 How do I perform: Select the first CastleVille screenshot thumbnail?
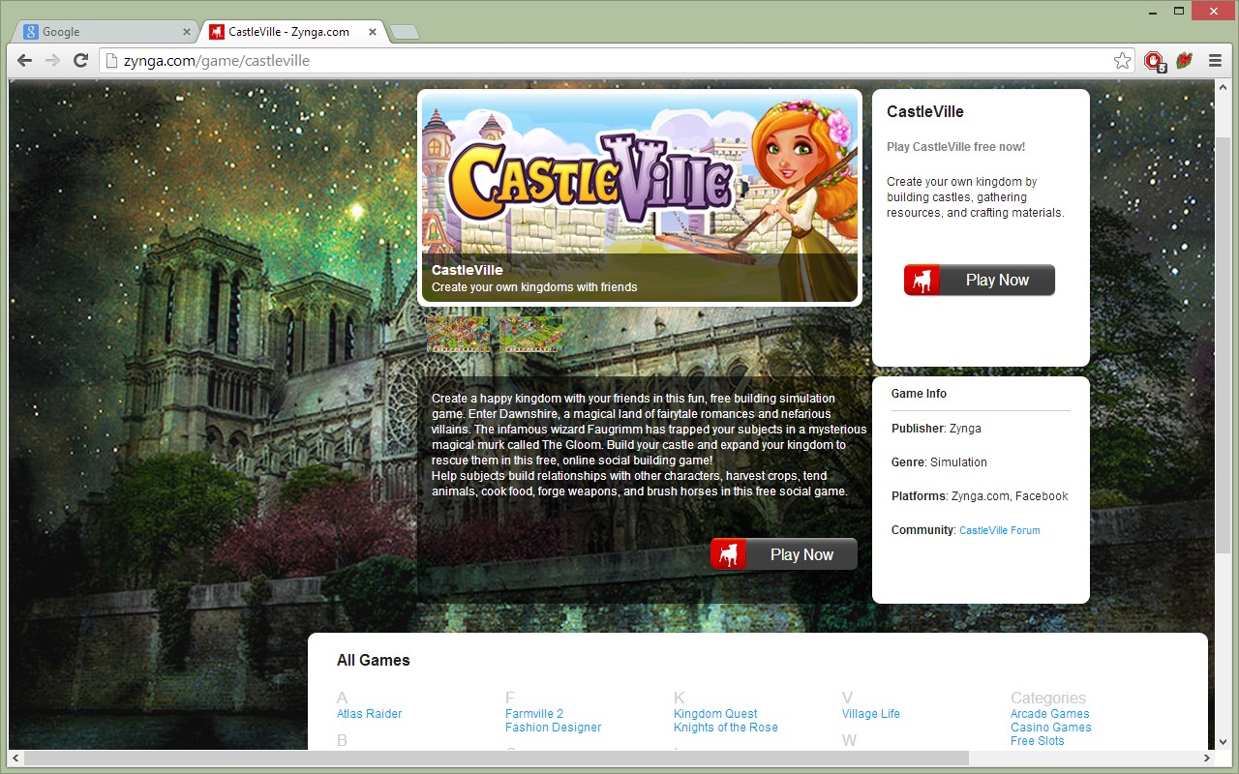(x=458, y=334)
